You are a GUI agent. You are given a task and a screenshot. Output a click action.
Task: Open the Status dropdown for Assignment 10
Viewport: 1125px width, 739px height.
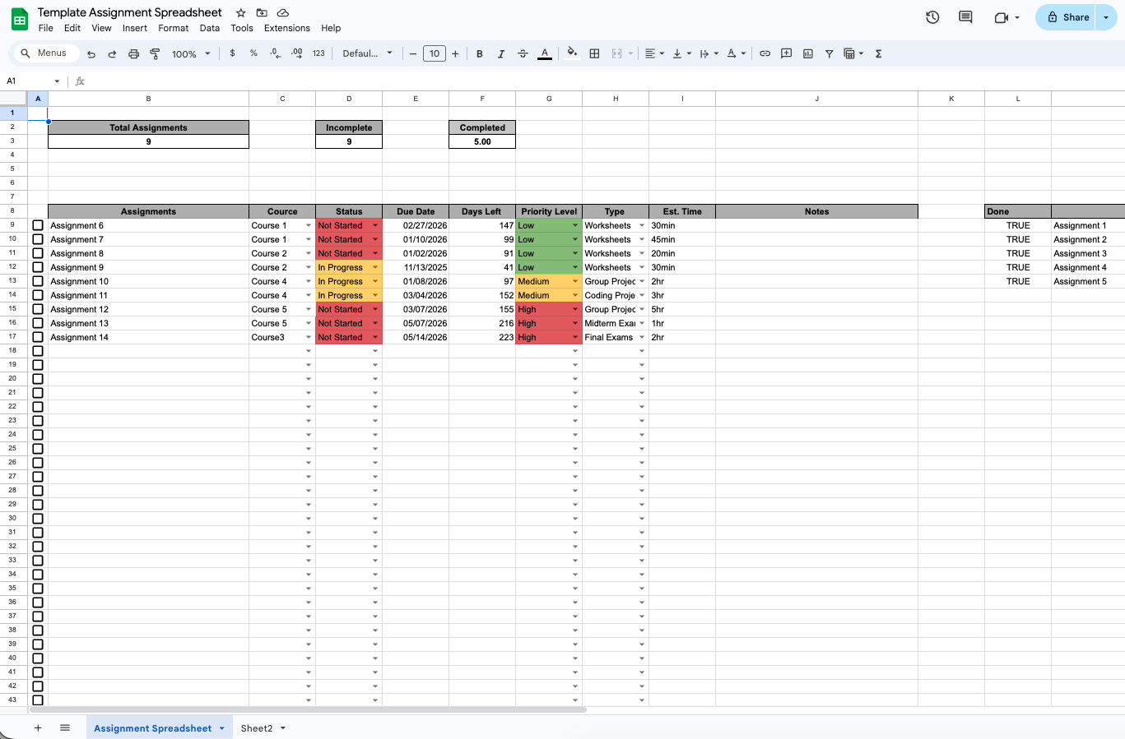click(375, 281)
